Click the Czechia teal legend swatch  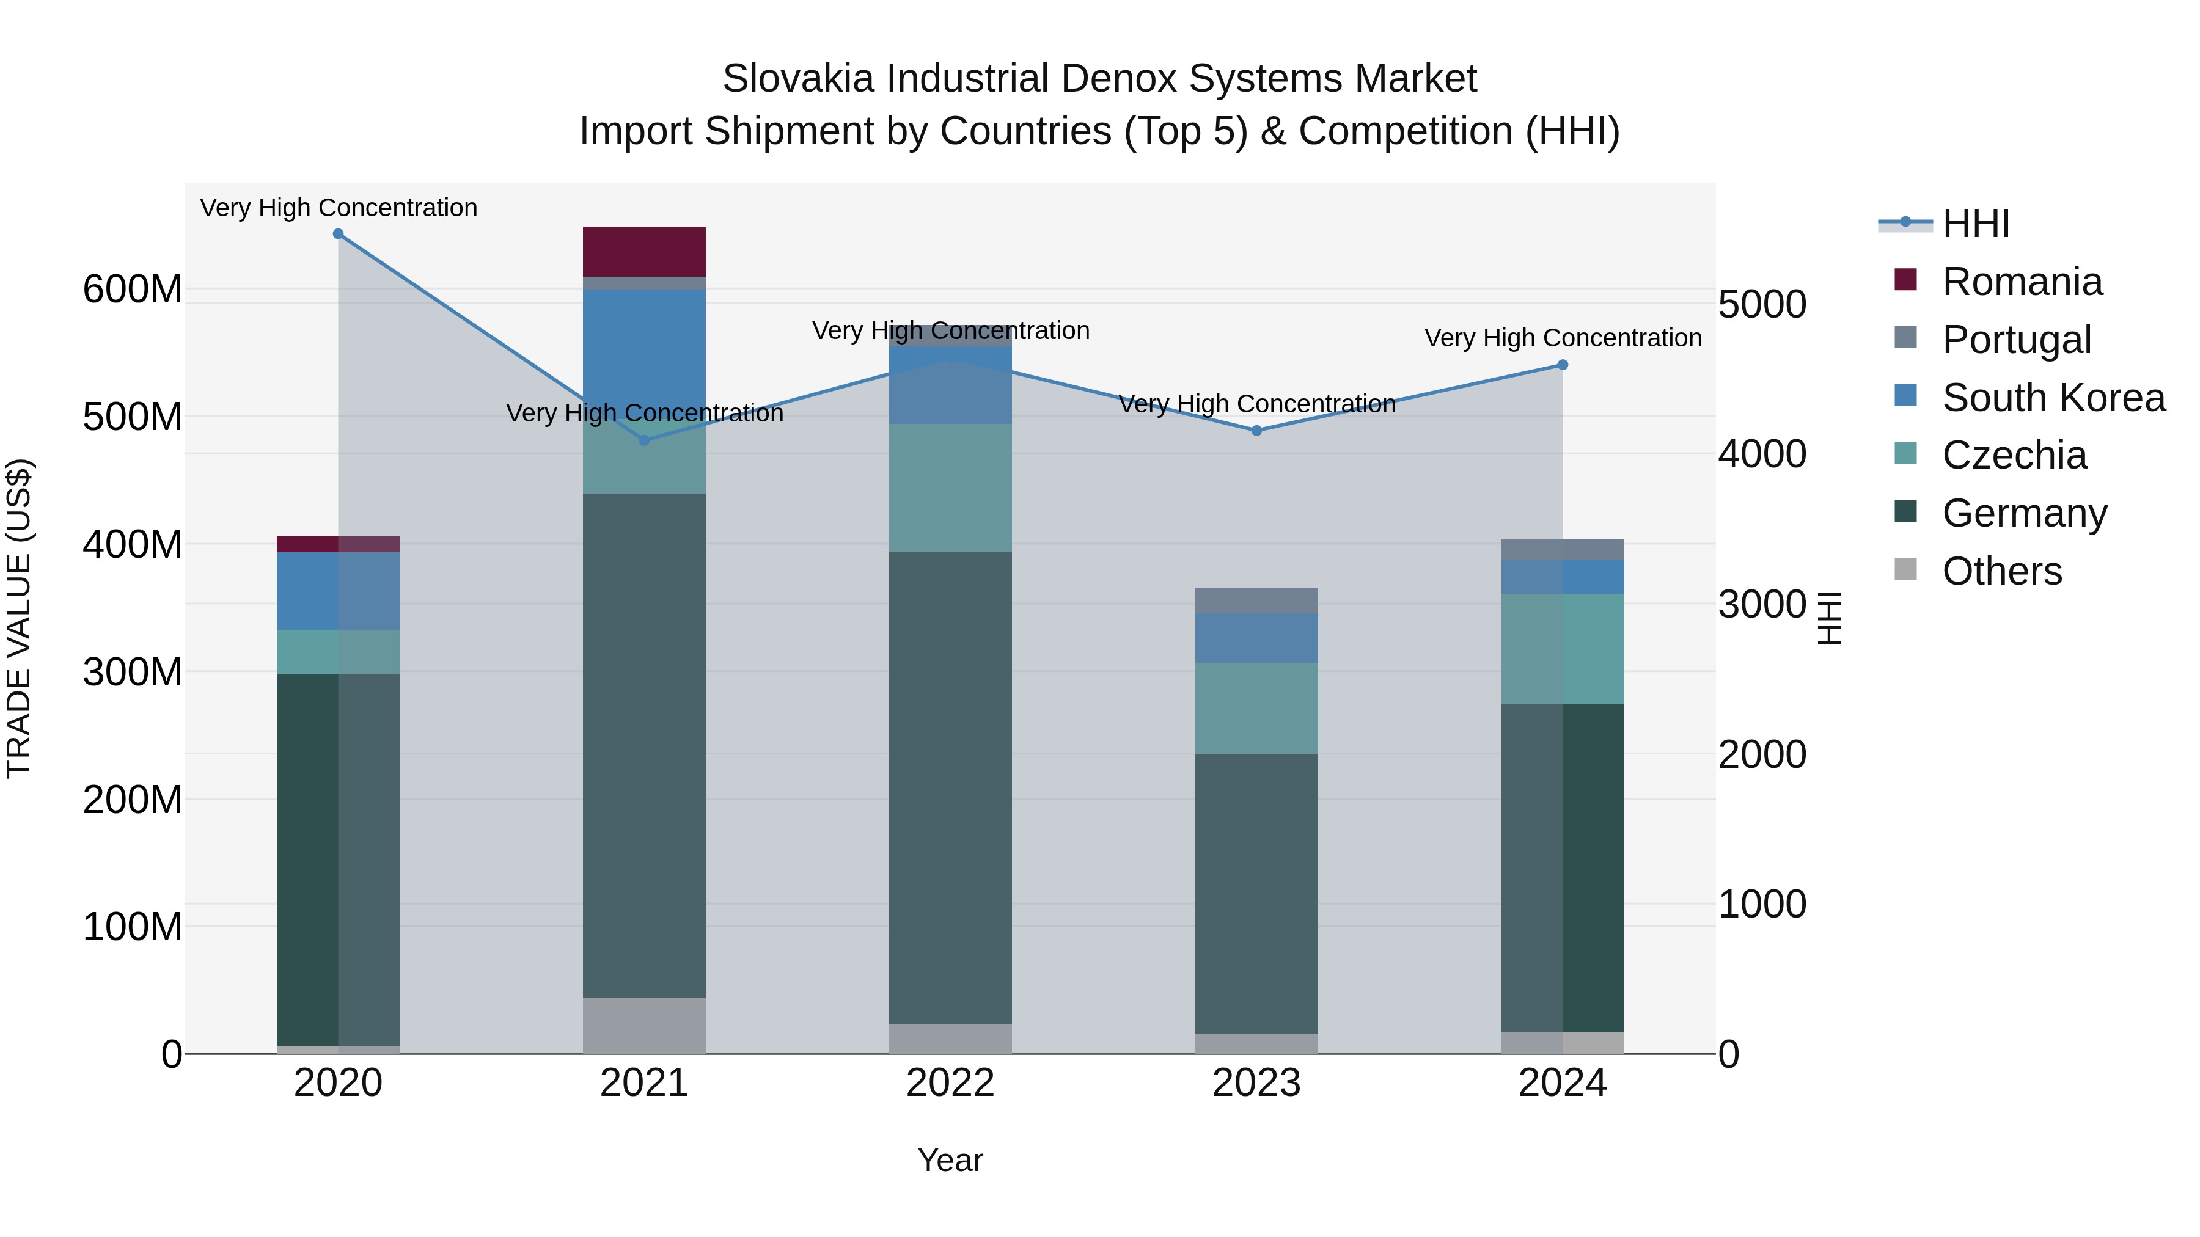point(1905,453)
